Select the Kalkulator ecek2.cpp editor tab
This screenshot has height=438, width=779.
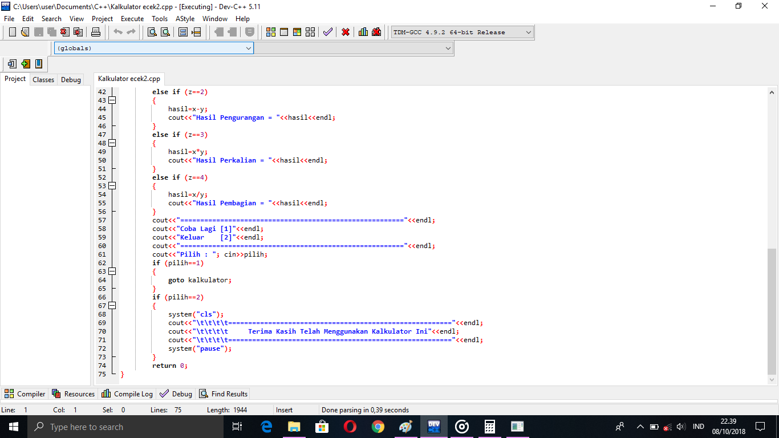pos(129,79)
